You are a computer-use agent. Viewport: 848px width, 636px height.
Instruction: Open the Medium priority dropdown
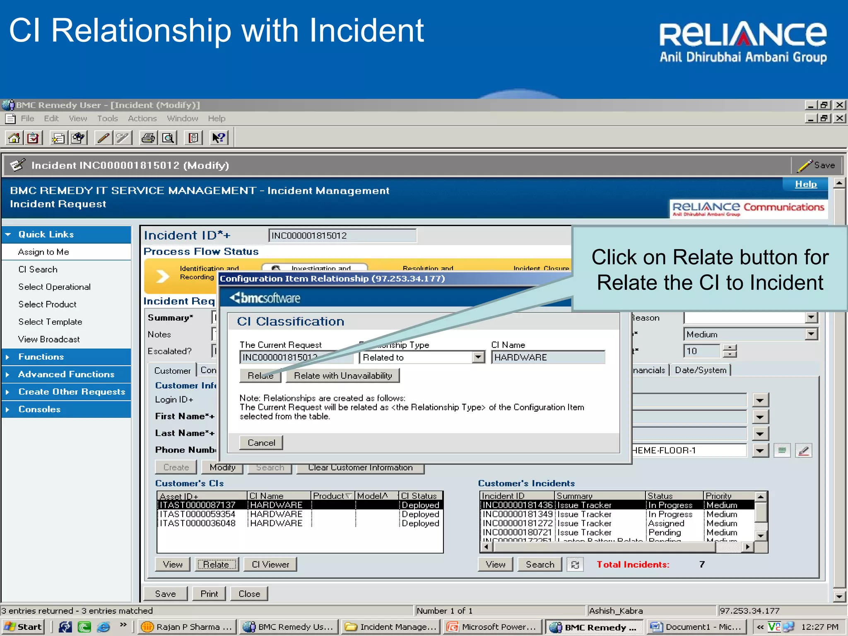811,334
